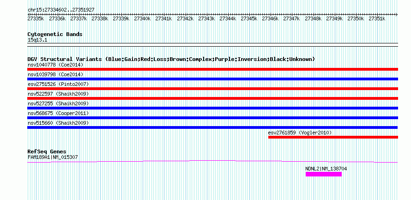411x200 pixels.
Task: Open the nsv522597 (Shaikh2009) variant label
Action: point(58,94)
